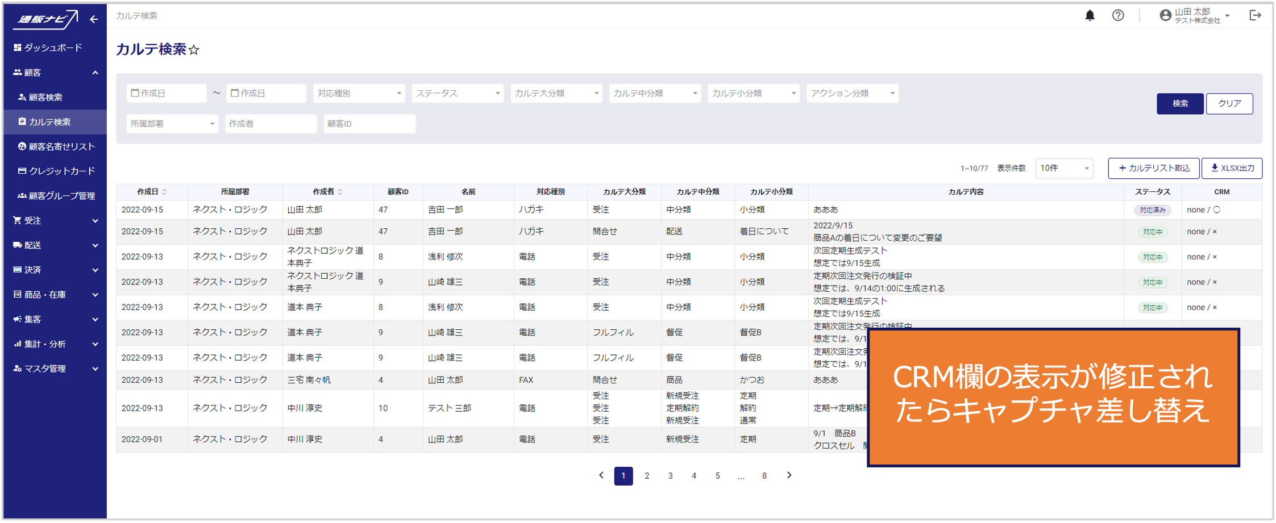
Task: Expand the 受注 sidebar menu
Action: coord(55,220)
